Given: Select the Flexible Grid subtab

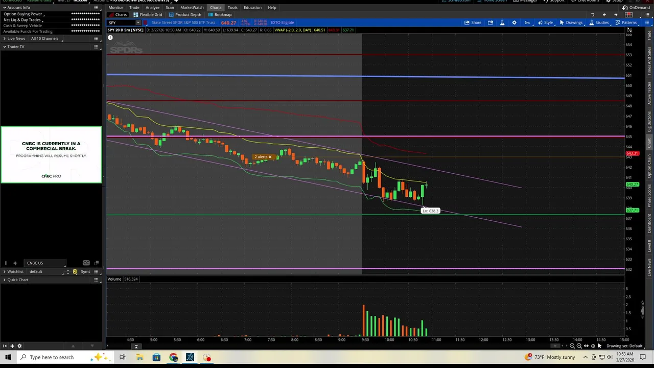Looking at the screenshot, I should [x=148, y=15].
